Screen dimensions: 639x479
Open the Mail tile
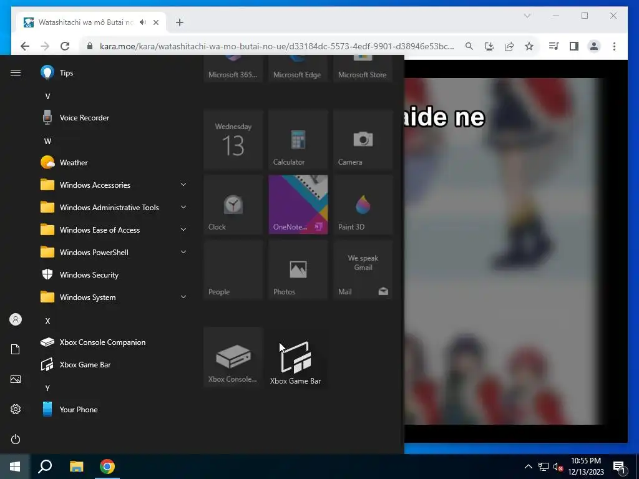point(363,269)
